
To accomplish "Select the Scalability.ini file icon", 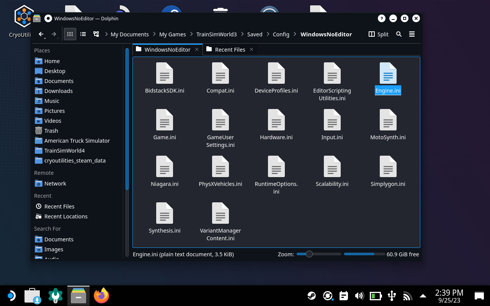I will click(x=332, y=166).
